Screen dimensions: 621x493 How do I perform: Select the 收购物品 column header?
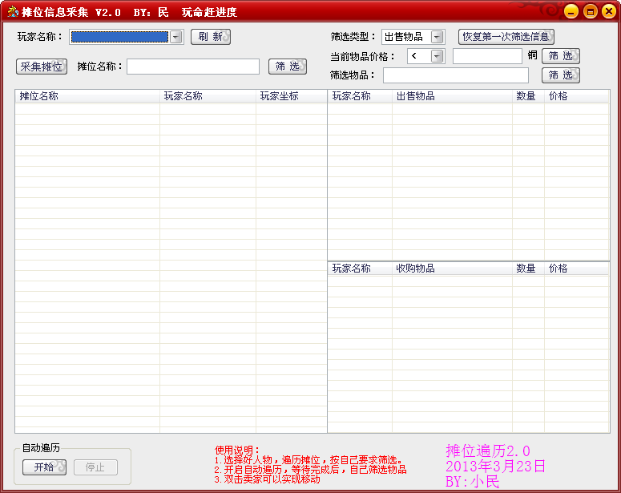[452, 269]
